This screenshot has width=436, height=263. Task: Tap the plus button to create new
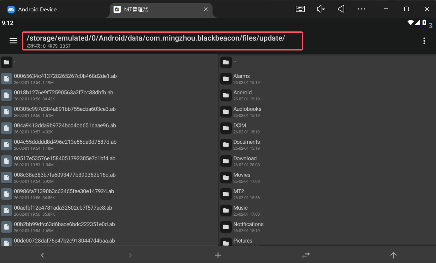(x=218, y=255)
